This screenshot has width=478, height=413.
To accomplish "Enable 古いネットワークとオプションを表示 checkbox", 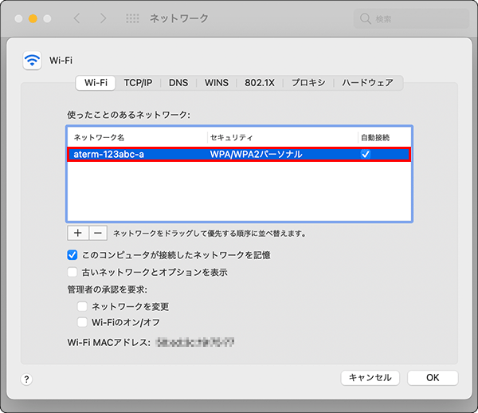I will (x=73, y=272).
